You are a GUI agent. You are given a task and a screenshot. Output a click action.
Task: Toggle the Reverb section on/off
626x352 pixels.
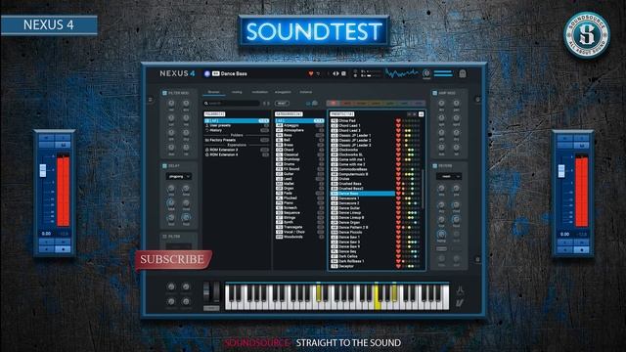point(434,166)
